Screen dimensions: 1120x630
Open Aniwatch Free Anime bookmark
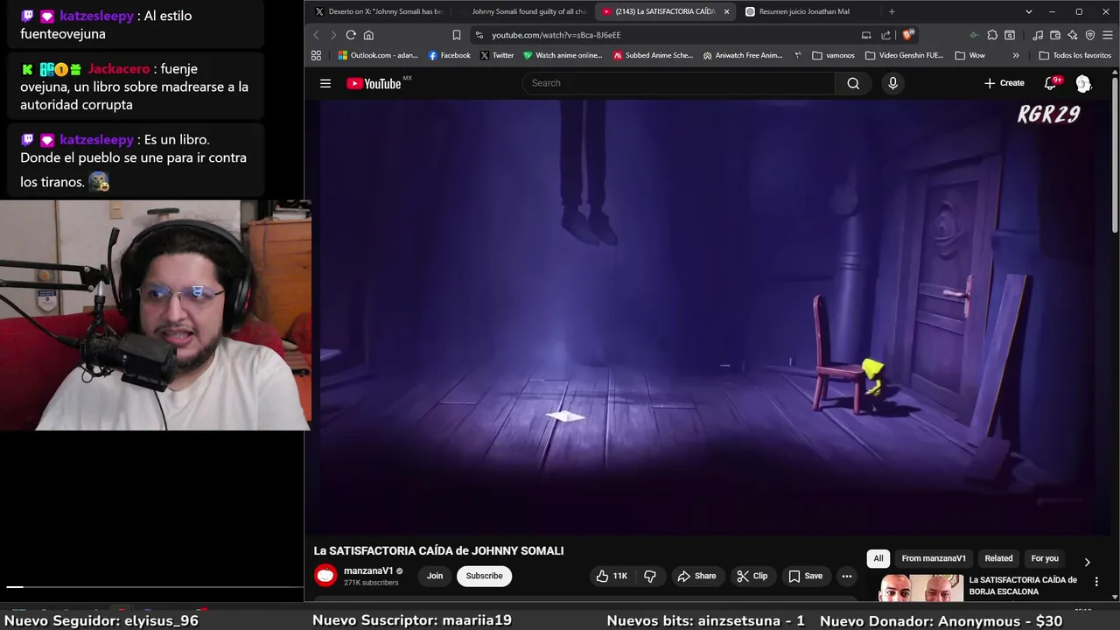pos(743,55)
